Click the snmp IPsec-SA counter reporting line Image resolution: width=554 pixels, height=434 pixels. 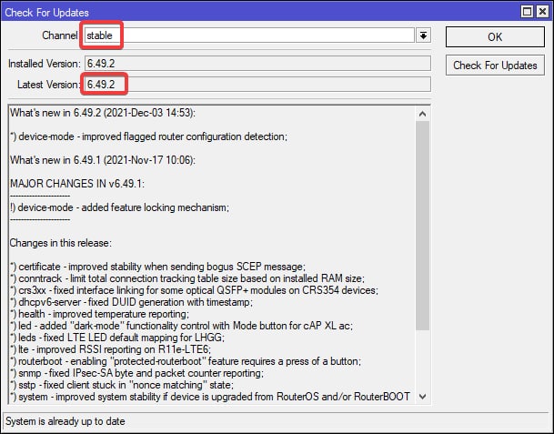click(136, 373)
